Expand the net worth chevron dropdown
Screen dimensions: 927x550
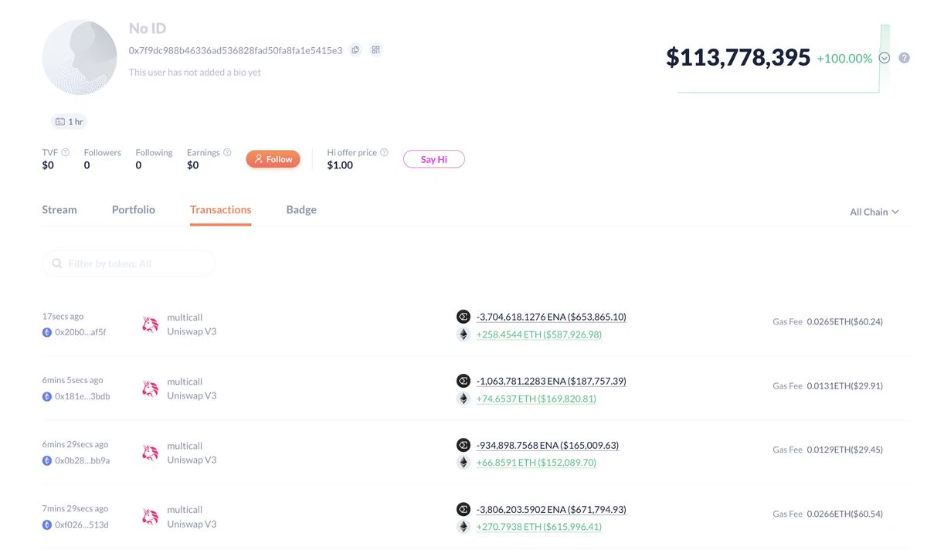tap(885, 58)
